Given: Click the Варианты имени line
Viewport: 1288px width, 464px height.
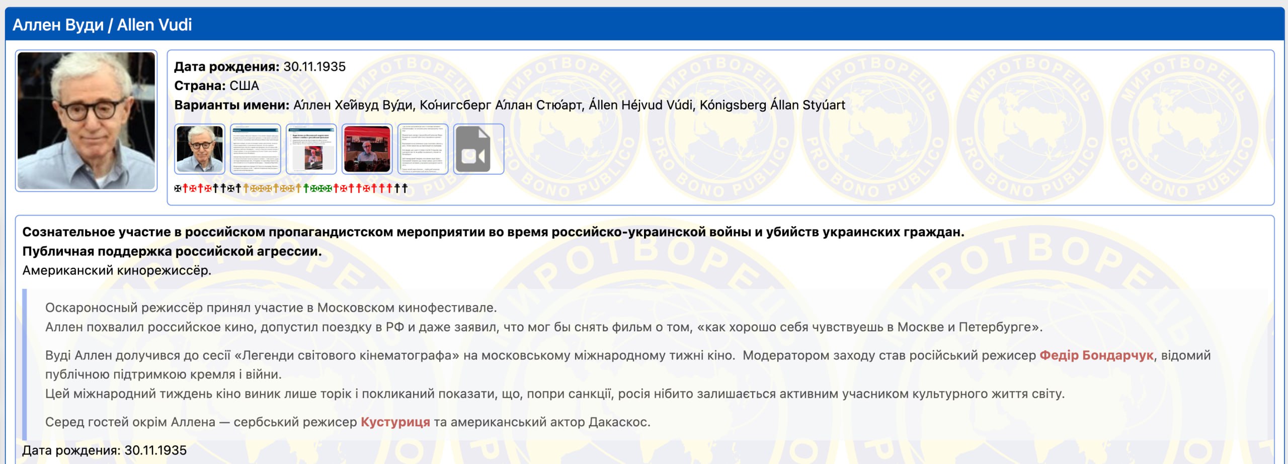Looking at the screenshot, I should 509,105.
